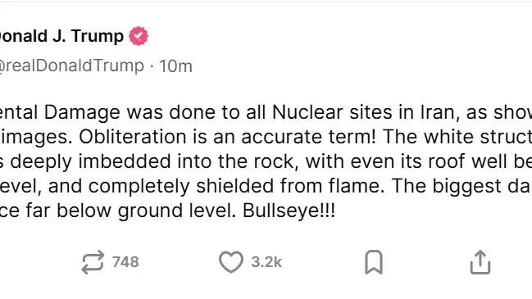The width and height of the screenshot is (532, 299).
Task: Open the share upload icon
Action: 480,262
